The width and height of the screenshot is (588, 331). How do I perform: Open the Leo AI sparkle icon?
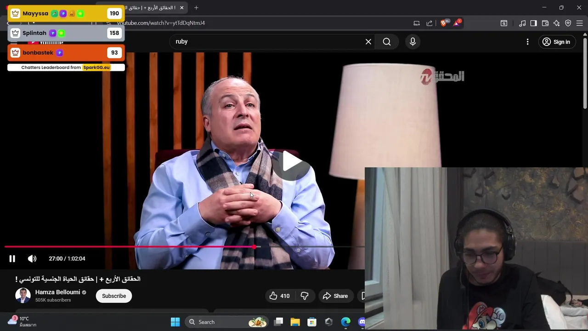click(x=556, y=23)
